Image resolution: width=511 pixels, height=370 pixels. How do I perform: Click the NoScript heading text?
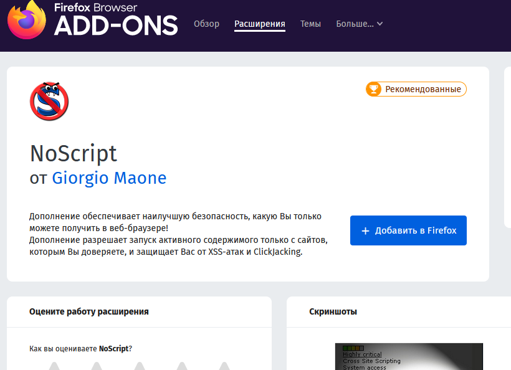click(x=74, y=153)
